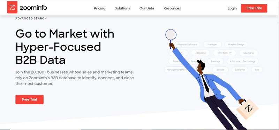Select the B2B tag
The image size is (279, 130).
(257, 70)
